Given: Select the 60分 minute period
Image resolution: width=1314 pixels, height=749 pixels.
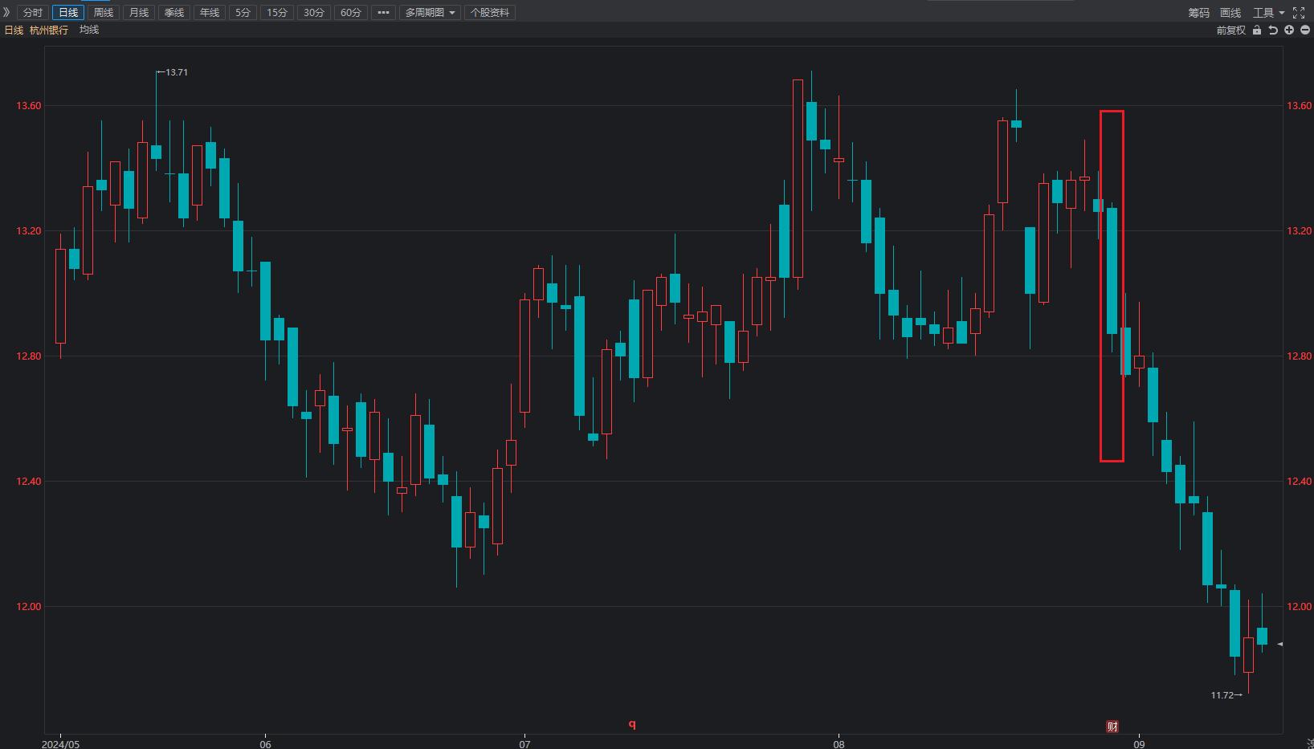Looking at the screenshot, I should (x=351, y=13).
